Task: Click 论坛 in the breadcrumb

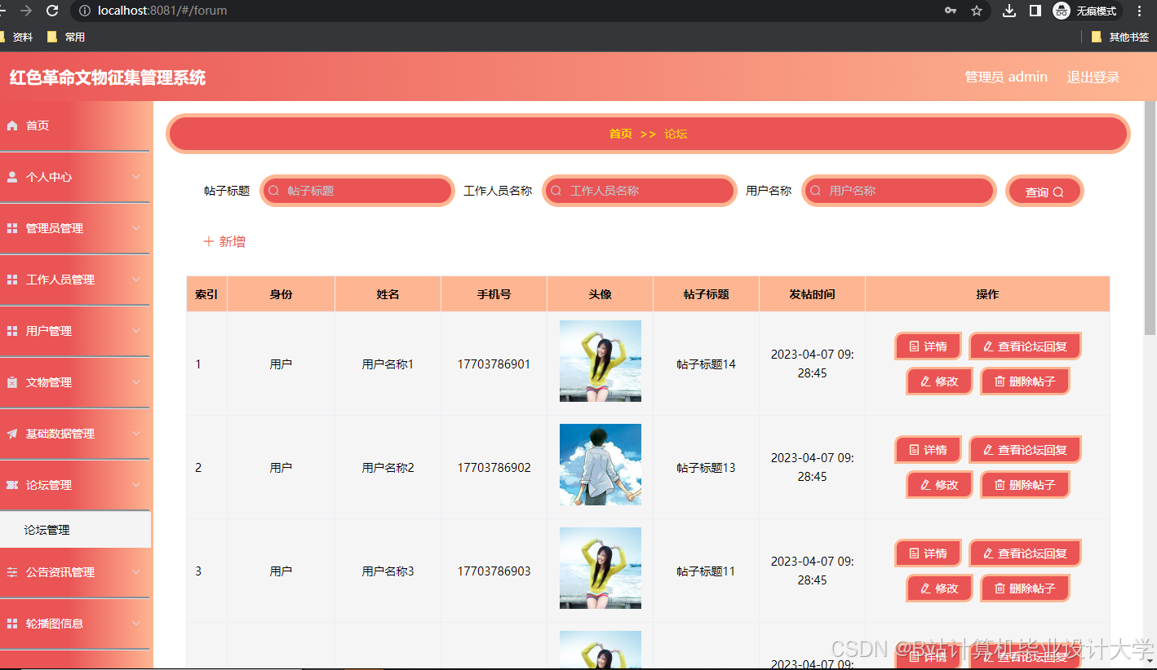Action: (x=676, y=134)
